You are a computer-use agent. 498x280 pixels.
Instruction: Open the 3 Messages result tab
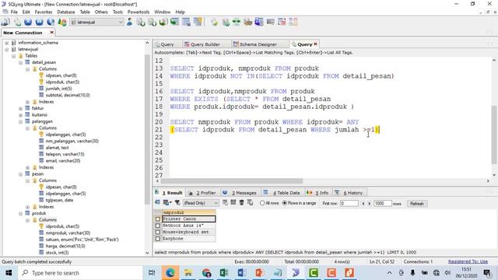coord(244,193)
